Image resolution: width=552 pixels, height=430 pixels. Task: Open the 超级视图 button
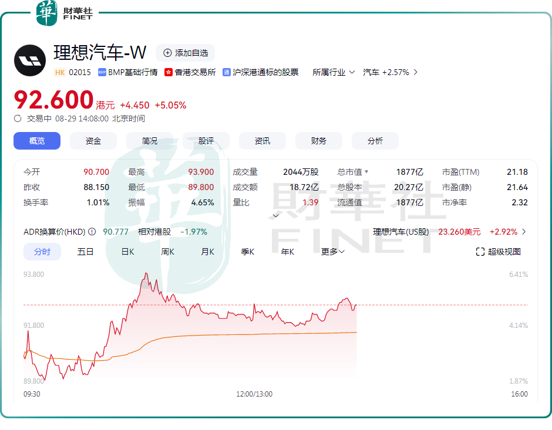coord(498,252)
